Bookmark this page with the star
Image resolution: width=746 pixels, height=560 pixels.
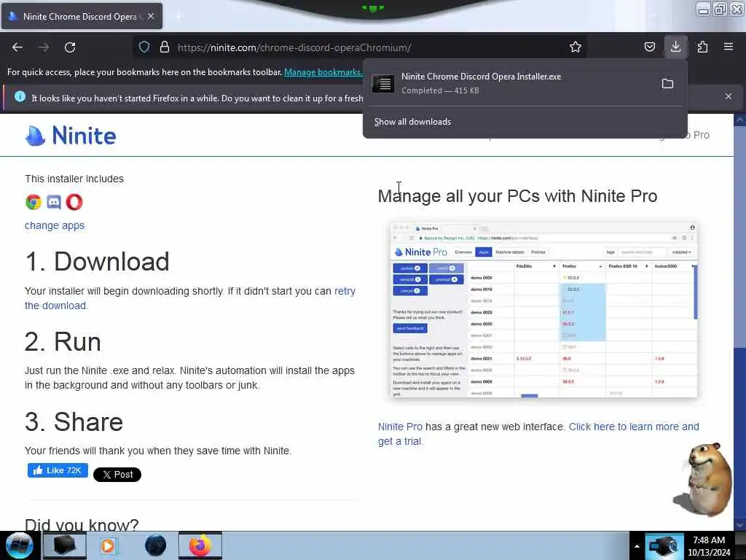(x=576, y=47)
